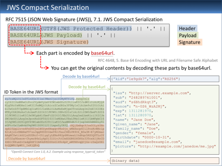Click the green 'Payload' legend swatch
Viewport: 222px width, 166px height.
coord(188,35)
